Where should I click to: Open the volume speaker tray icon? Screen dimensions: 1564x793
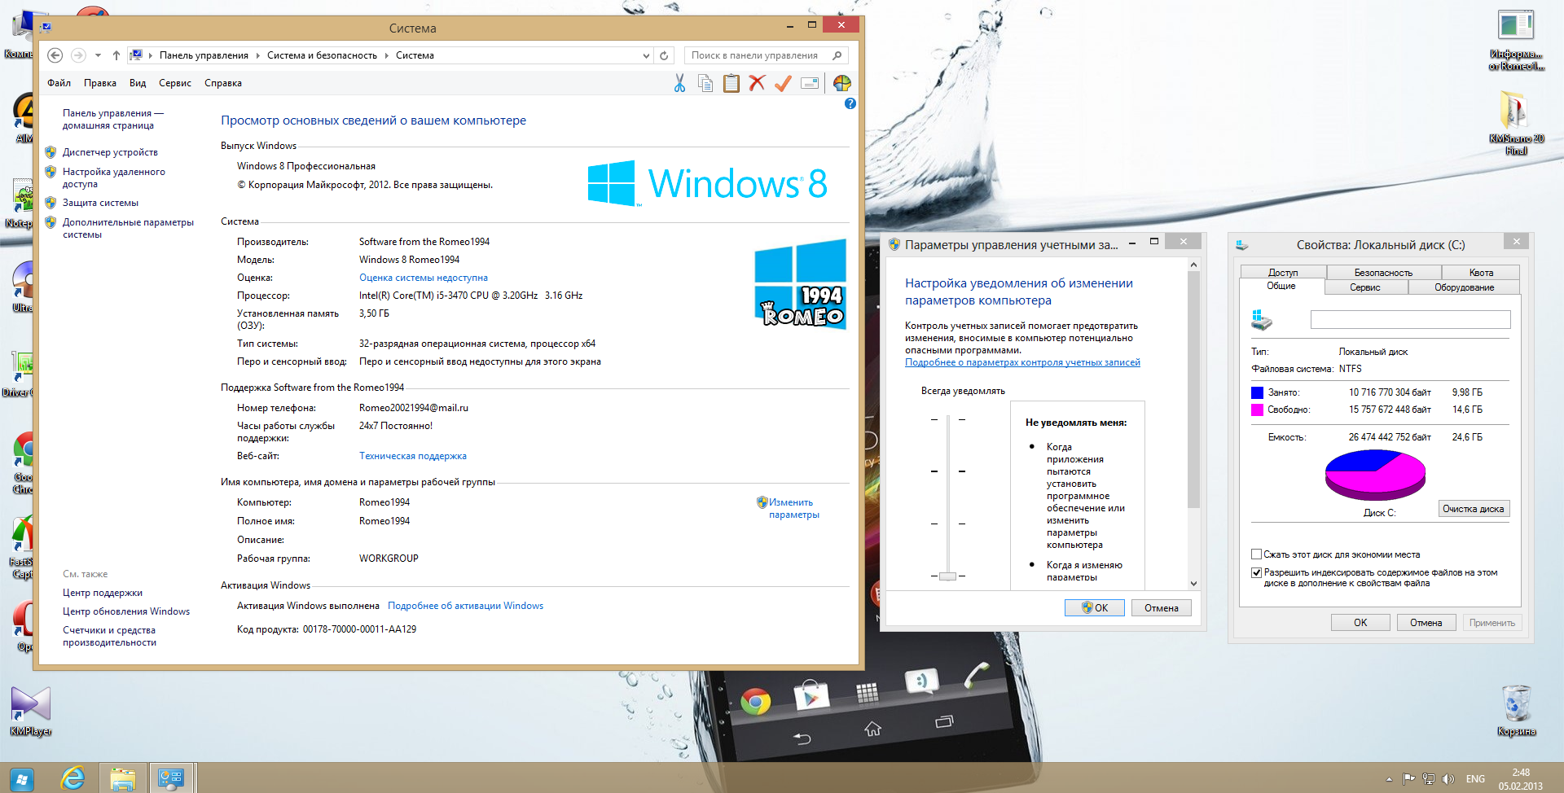(x=1448, y=779)
